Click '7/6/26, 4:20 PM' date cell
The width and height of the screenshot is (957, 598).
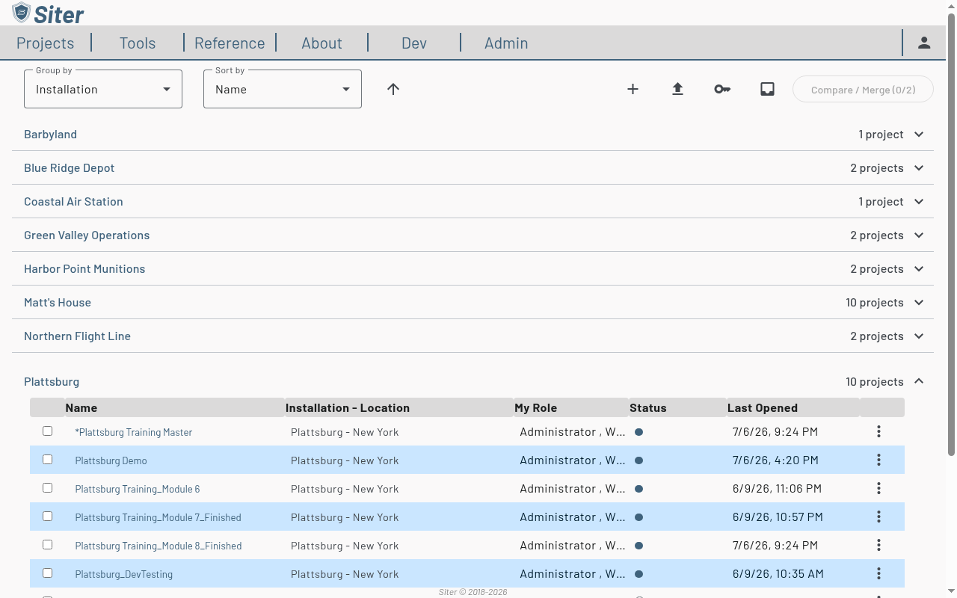tap(775, 460)
